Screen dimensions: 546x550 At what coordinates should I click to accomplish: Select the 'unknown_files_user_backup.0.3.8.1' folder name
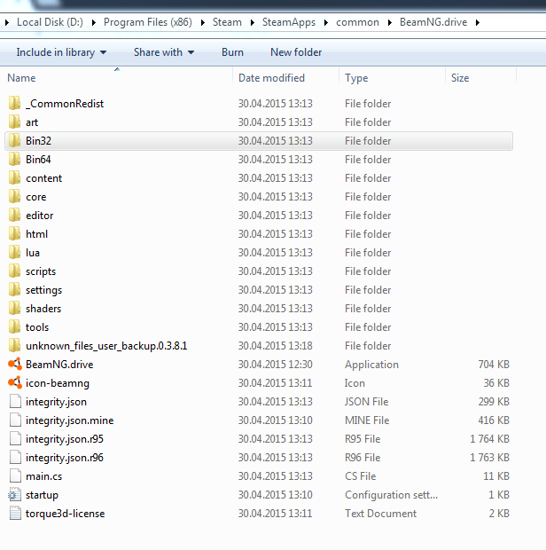tap(106, 346)
